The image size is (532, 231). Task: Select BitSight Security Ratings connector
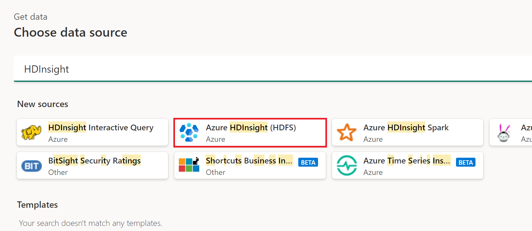tap(95, 161)
